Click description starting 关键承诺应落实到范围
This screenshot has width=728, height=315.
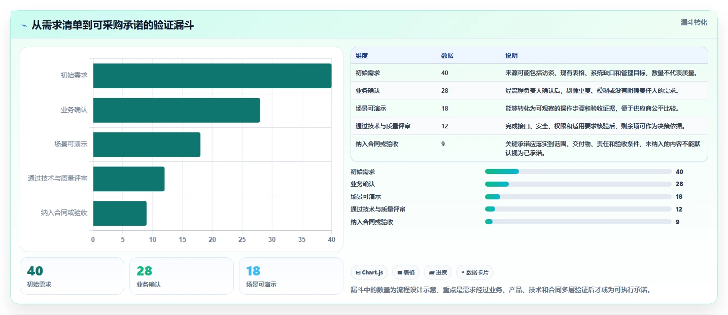click(603, 148)
